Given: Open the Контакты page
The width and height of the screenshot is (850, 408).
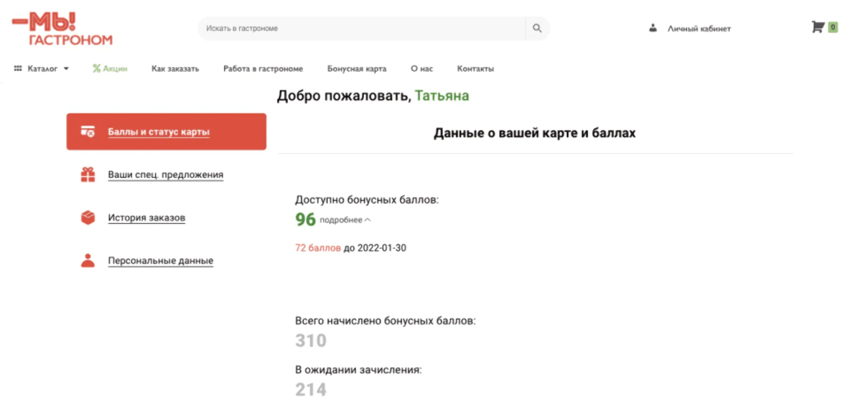Looking at the screenshot, I should pos(475,69).
